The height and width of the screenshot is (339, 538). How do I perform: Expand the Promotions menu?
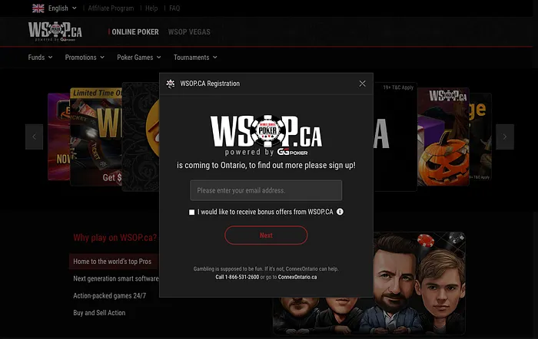(x=85, y=58)
